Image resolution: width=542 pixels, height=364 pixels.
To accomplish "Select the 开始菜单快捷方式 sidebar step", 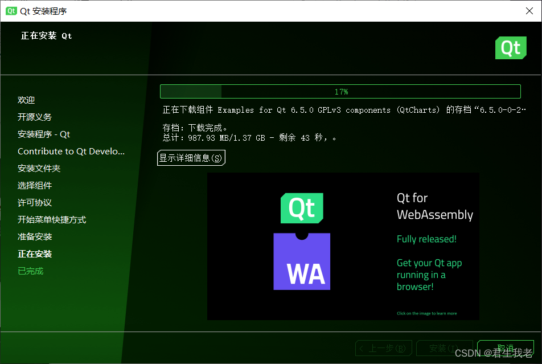I will coord(52,220).
